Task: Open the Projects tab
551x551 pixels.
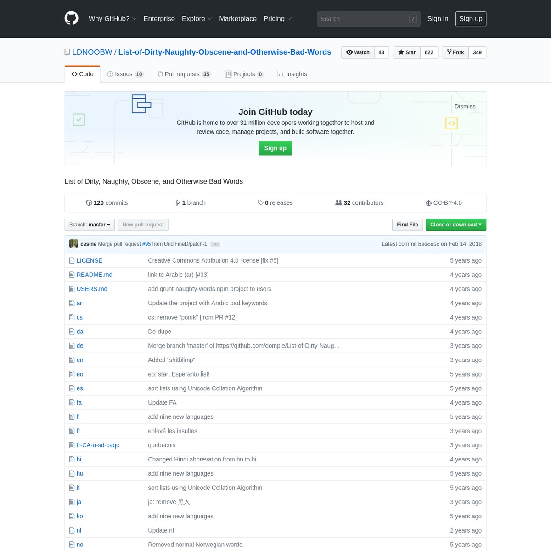Action: [x=244, y=74]
